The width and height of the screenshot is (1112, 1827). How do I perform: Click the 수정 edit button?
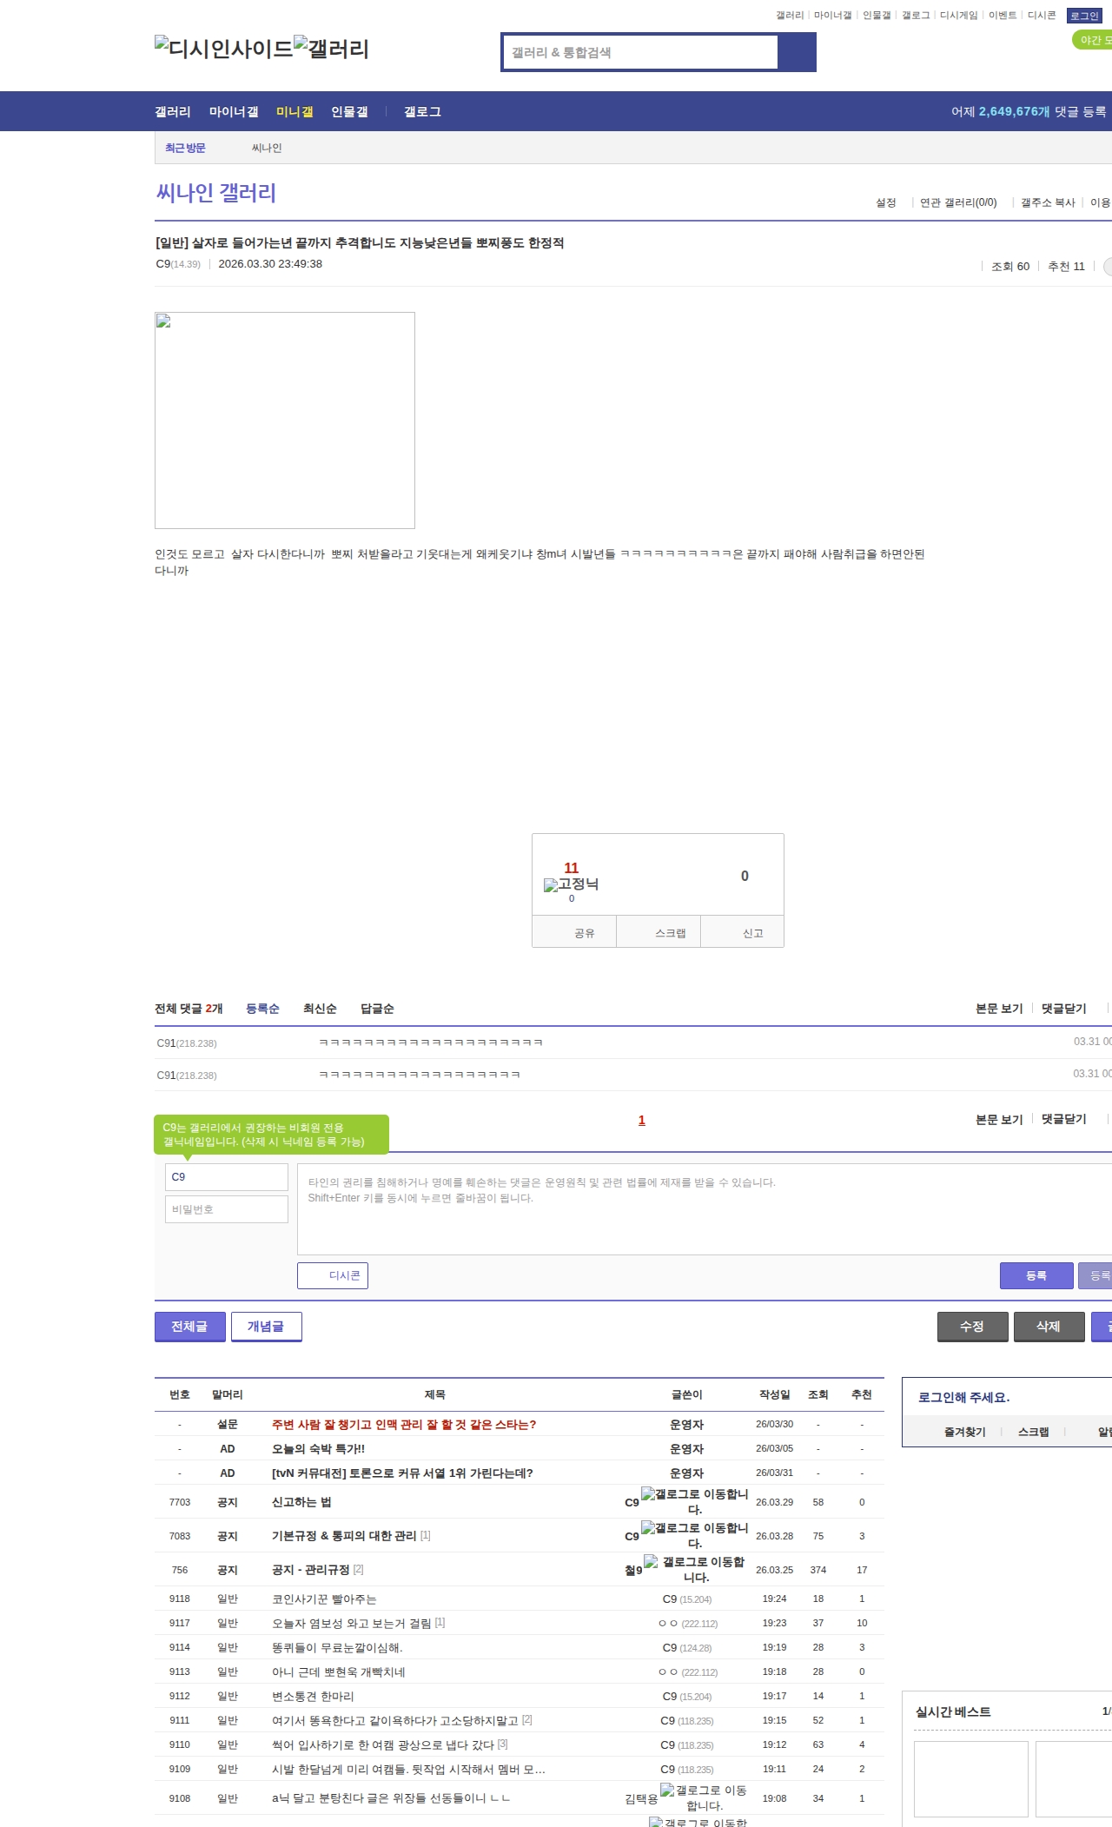(x=973, y=1327)
